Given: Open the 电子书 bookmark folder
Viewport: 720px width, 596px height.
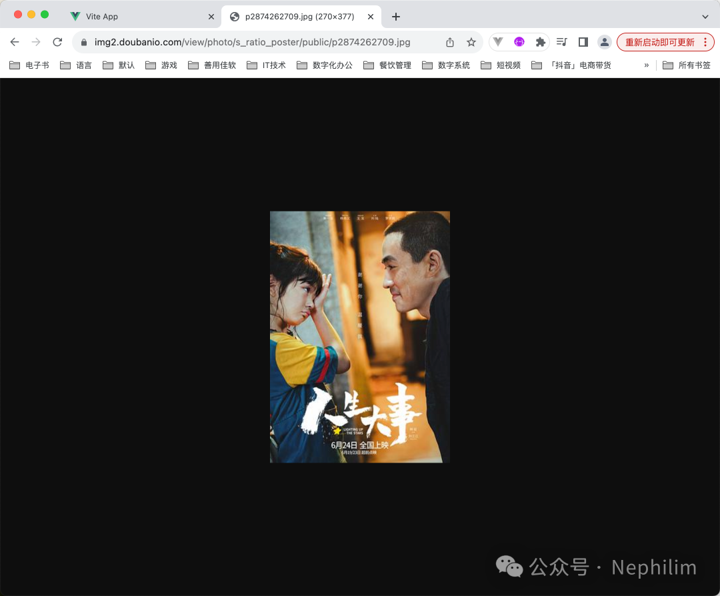Looking at the screenshot, I should [x=29, y=65].
